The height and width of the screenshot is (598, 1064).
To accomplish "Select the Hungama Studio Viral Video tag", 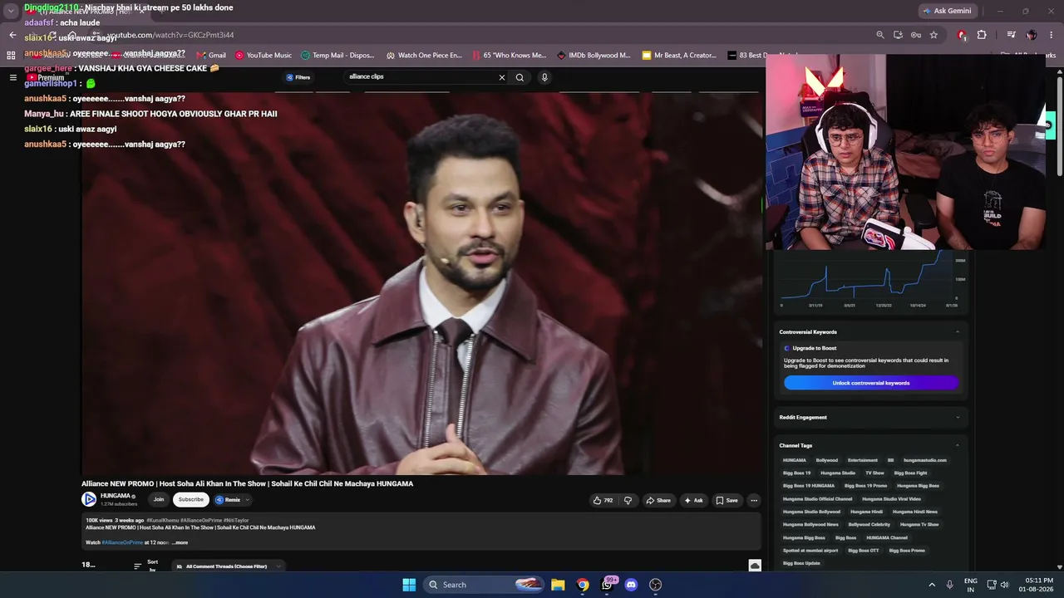I will pyautogui.click(x=891, y=499).
